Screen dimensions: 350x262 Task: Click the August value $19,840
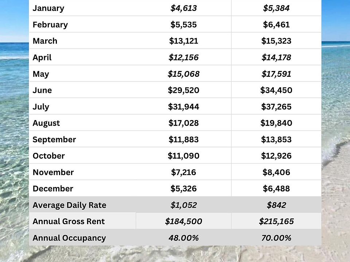click(x=276, y=123)
